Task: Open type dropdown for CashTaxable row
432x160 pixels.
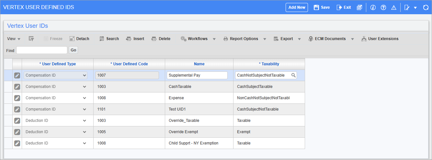Action: click(56, 87)
